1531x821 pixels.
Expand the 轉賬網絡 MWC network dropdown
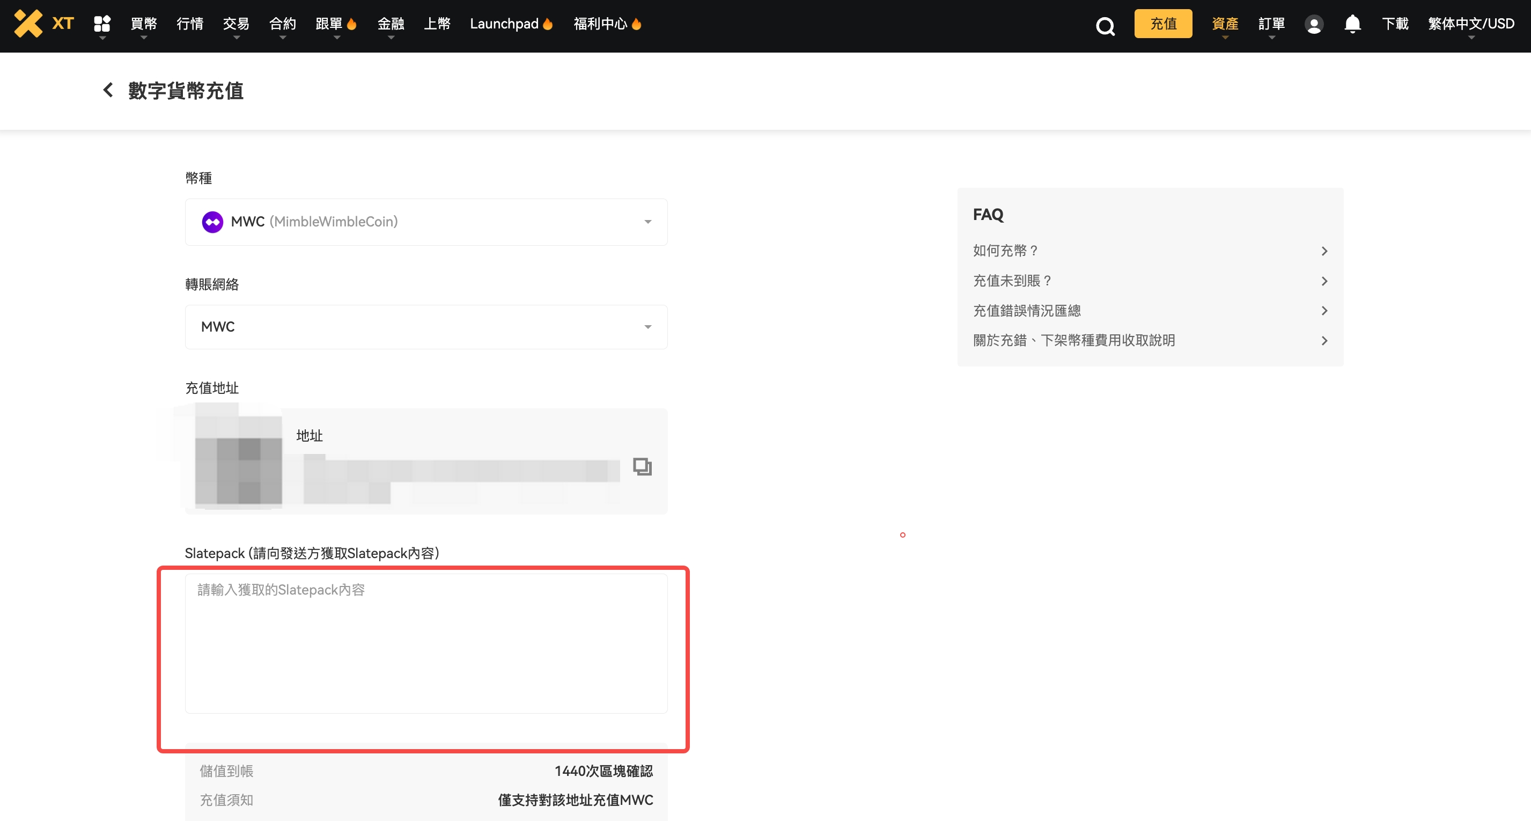click(x=426, y=326)
